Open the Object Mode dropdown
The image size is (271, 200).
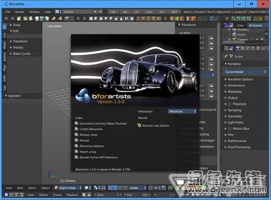coord(68,188)
